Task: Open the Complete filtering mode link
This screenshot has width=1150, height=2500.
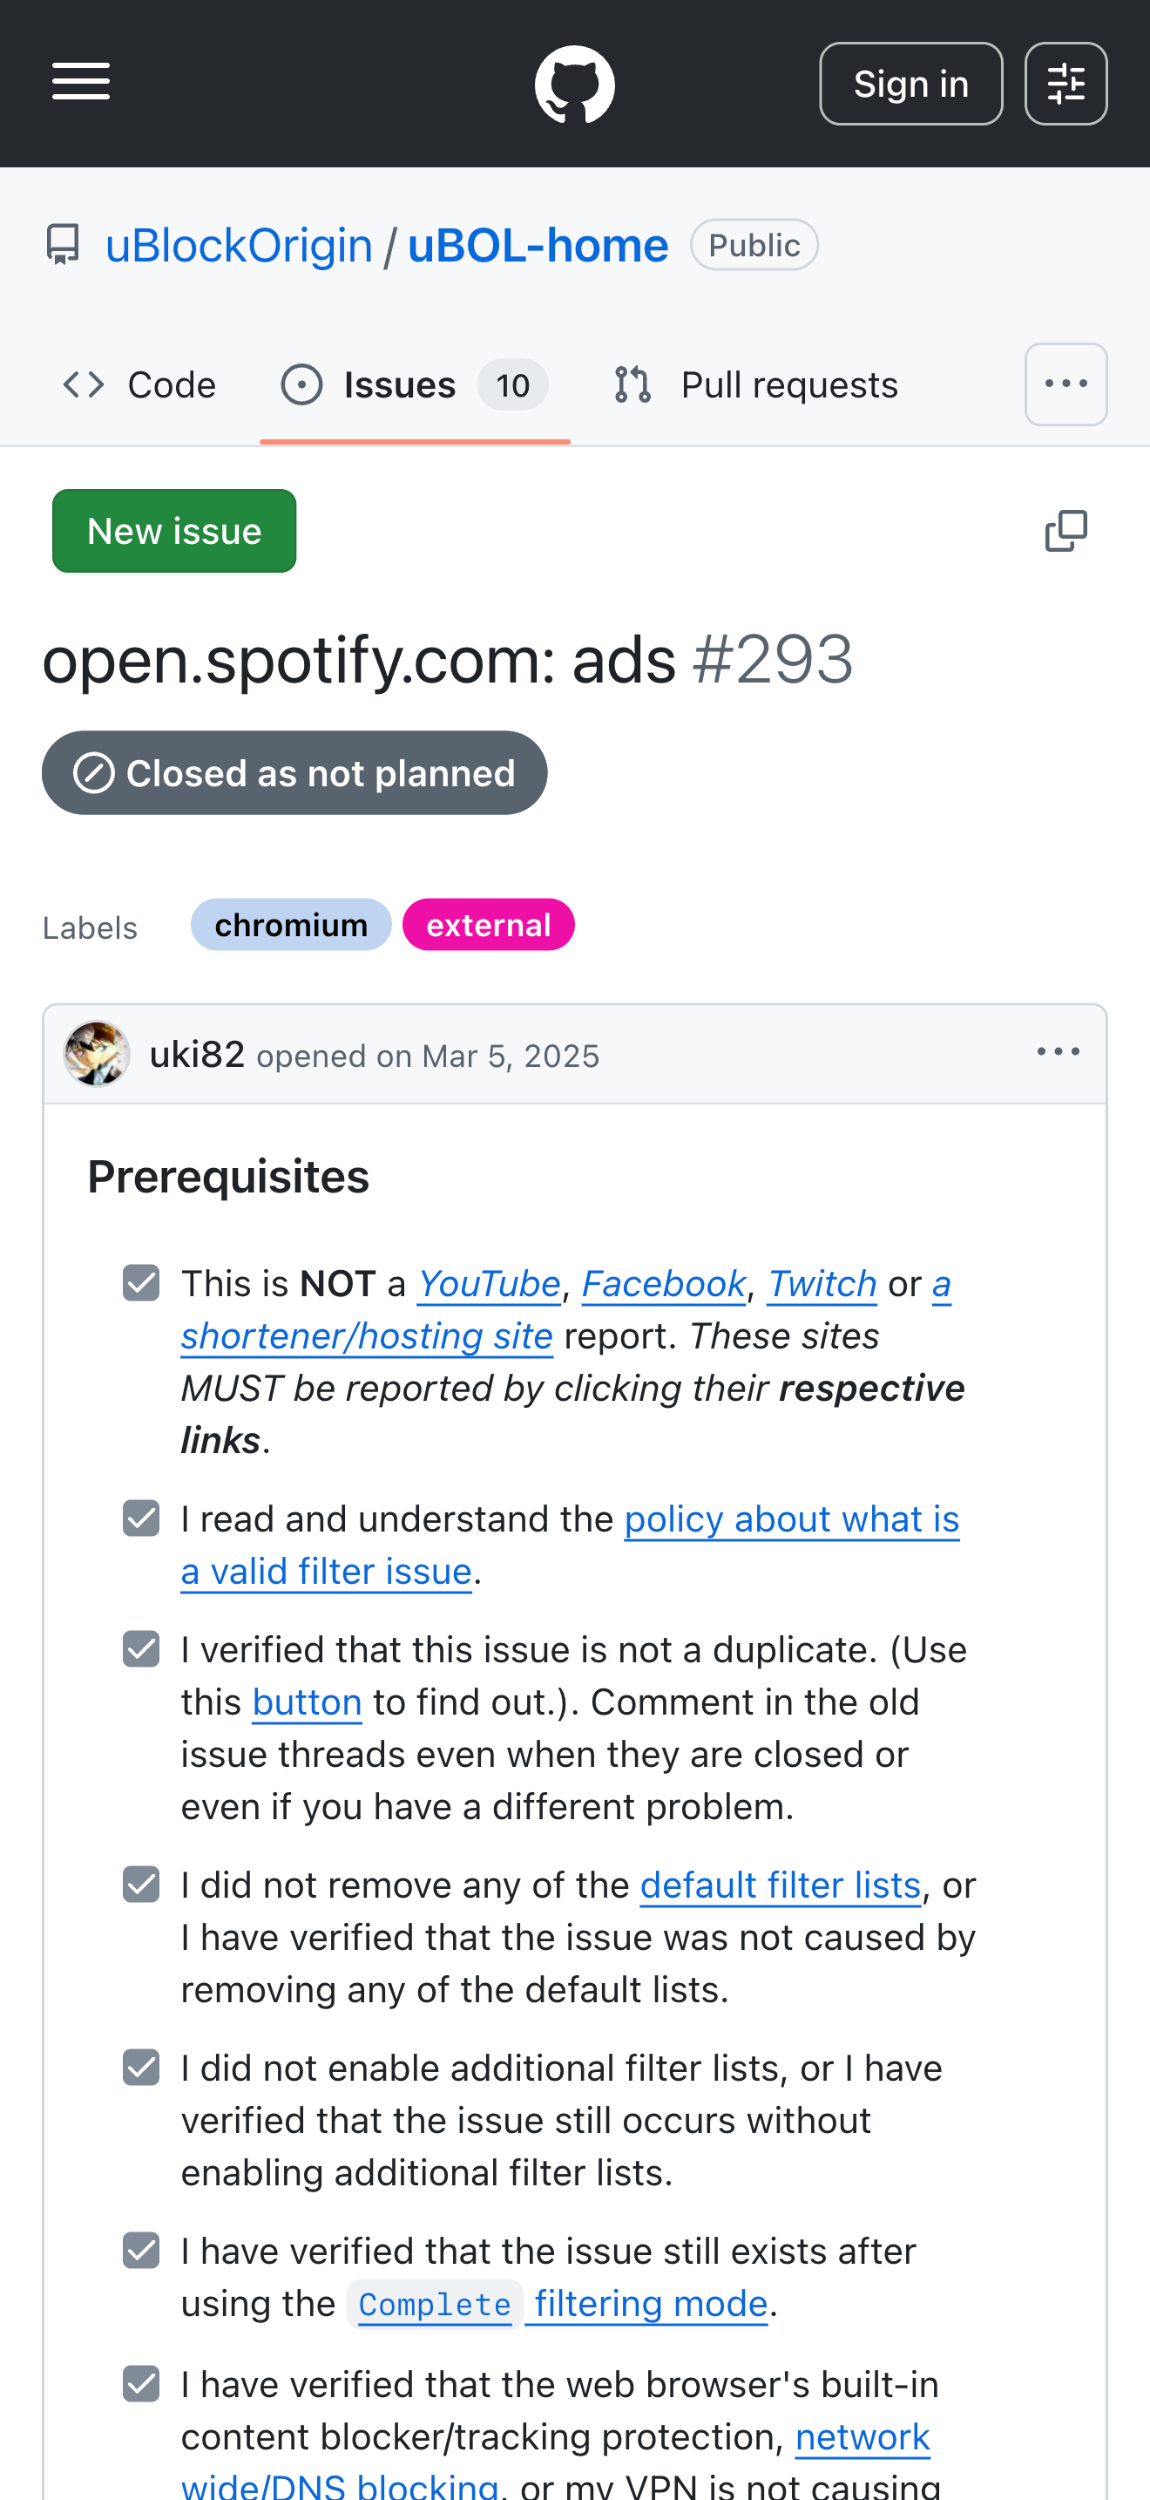Action: [x=563, y=2304]
